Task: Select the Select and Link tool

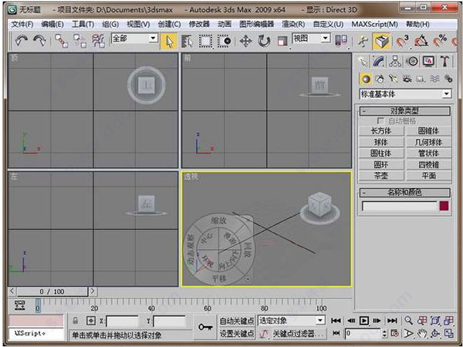Action: point(62,41)
